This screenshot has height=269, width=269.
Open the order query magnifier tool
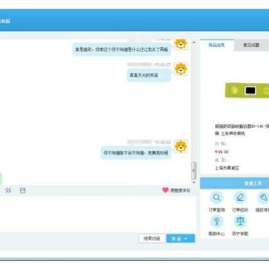click(217, 198)
